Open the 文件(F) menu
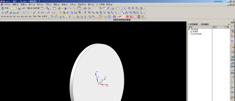The height and width of the screenshot is (101, 235). click(x=7, y=5)
